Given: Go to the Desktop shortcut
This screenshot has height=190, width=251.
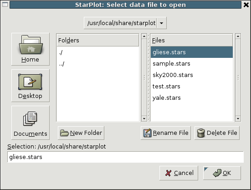Looking at the screenshot, I should tap(31, 86).
